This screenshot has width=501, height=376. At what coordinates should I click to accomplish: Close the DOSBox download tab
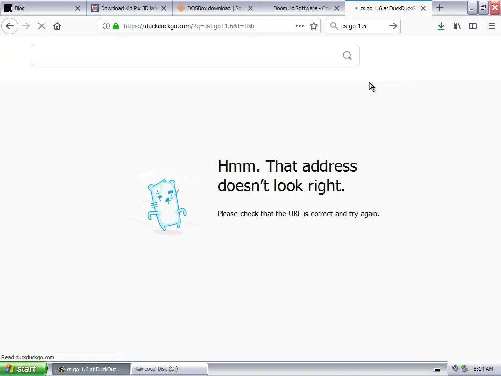(250, 9)
